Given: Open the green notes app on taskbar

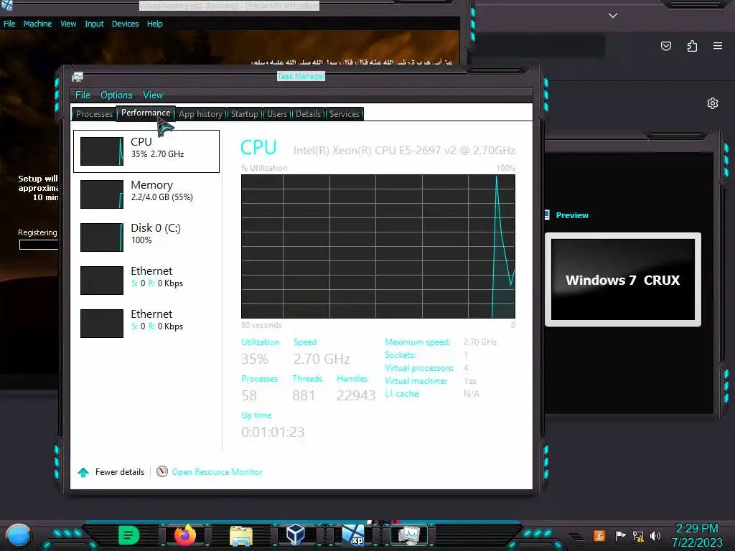Looking at the screenshot, I should 128,535.
